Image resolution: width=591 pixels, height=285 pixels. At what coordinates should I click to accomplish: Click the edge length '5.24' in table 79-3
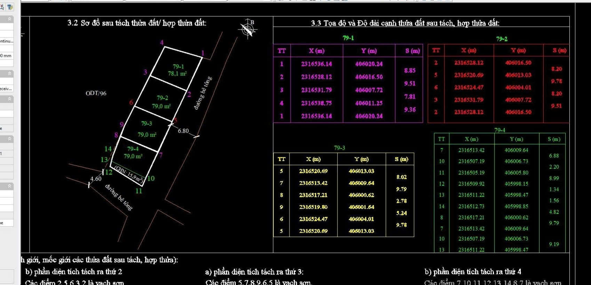coord(401,213)
